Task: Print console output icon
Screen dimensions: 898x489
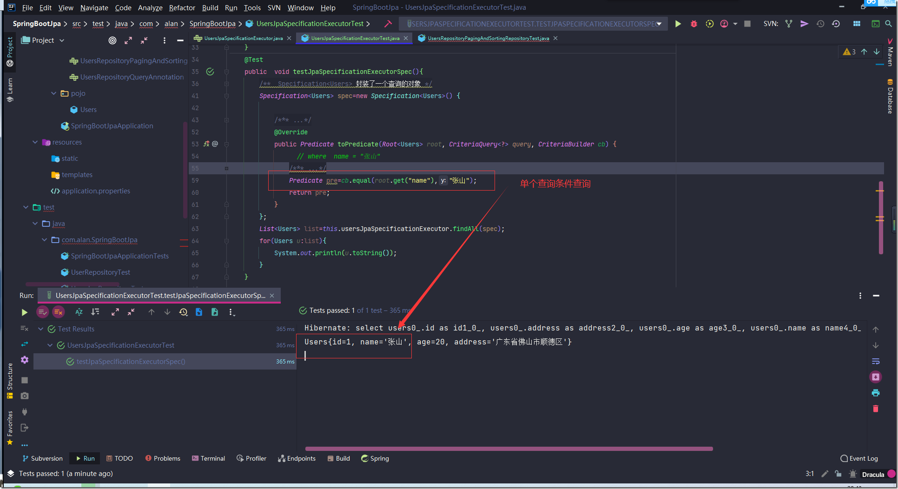Action: 876,393
